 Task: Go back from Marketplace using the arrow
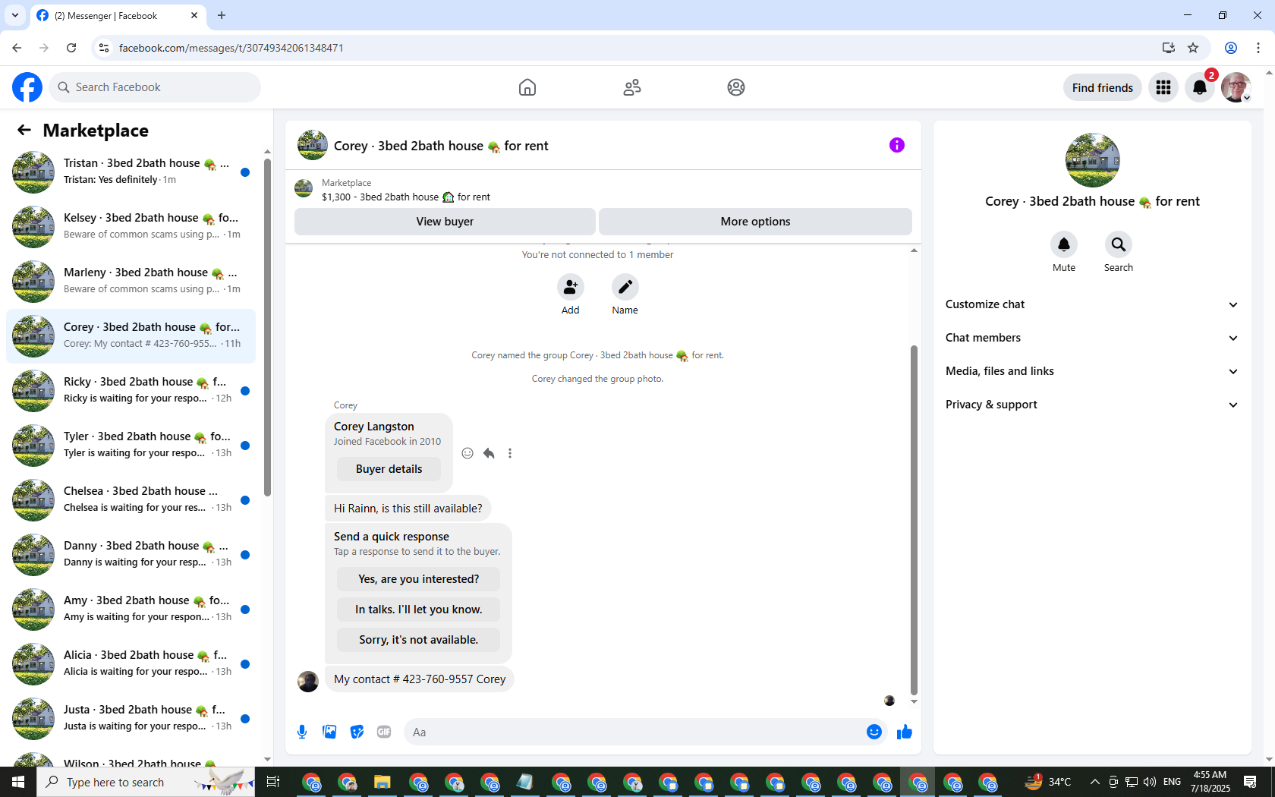point(24,131)
